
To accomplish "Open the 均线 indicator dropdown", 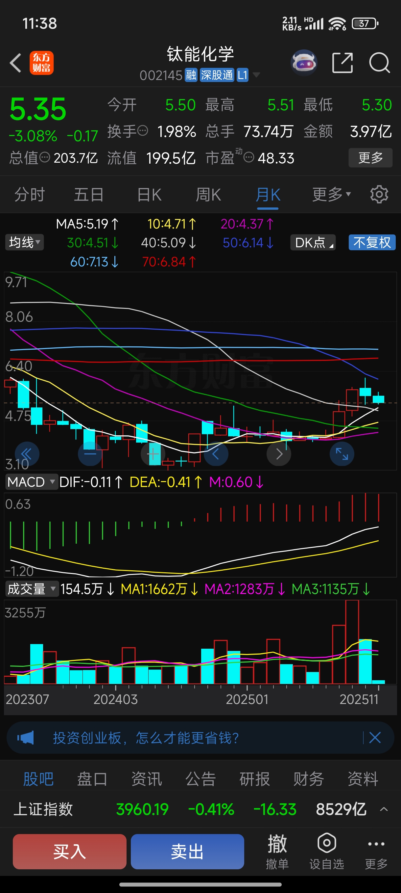I will point(24,242).
